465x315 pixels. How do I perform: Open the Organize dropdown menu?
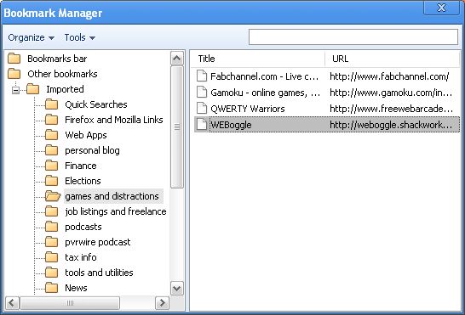(x=32, y=37)
